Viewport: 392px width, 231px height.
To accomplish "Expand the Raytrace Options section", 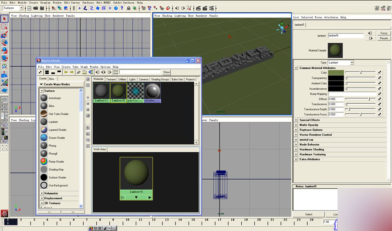I will click(x=296, y=130).
